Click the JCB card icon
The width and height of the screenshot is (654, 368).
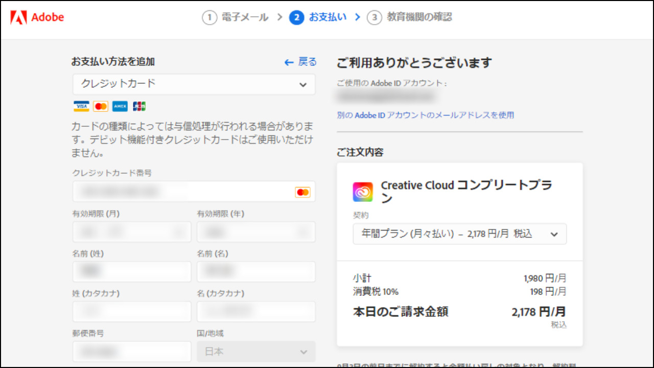pos(139,106)
